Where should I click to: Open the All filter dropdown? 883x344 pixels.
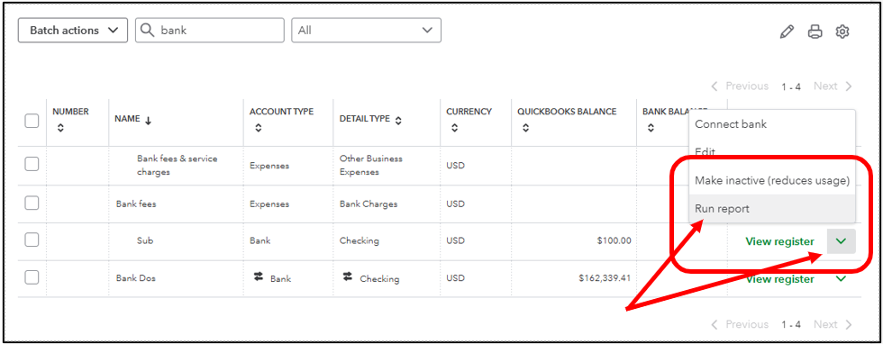pos(366,31)
